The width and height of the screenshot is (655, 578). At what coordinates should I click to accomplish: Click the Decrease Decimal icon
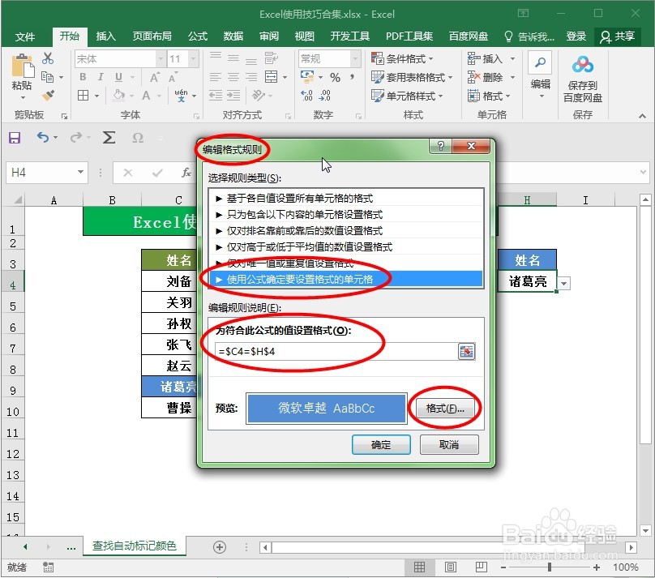(x=324, y=96)
